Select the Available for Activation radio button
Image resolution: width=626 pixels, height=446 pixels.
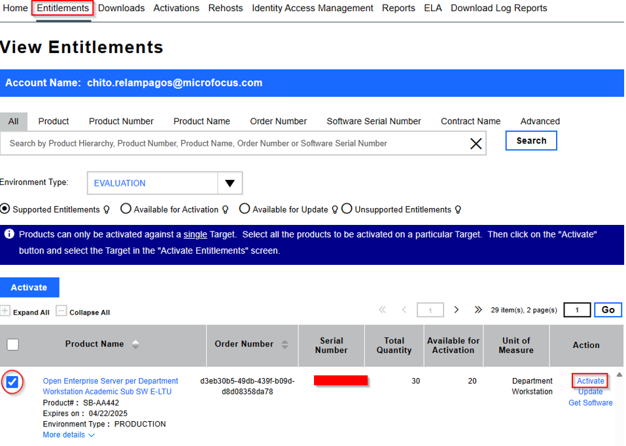[x=126, y=209]
